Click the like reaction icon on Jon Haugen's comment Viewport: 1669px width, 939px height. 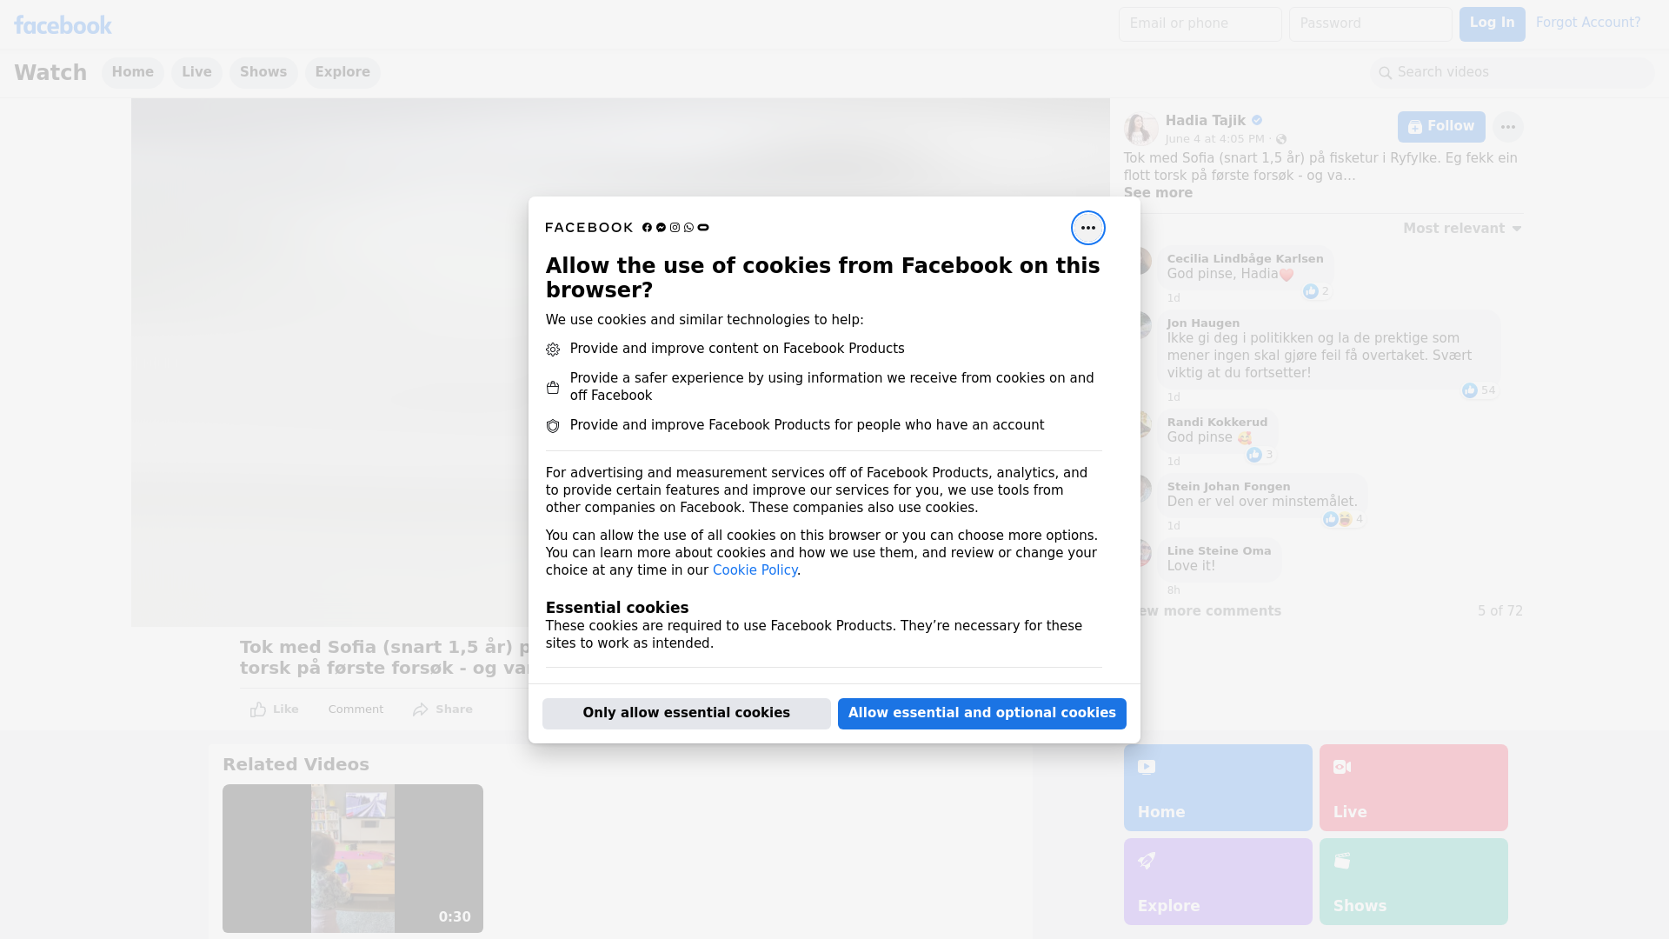click(x=1469, y=390)
